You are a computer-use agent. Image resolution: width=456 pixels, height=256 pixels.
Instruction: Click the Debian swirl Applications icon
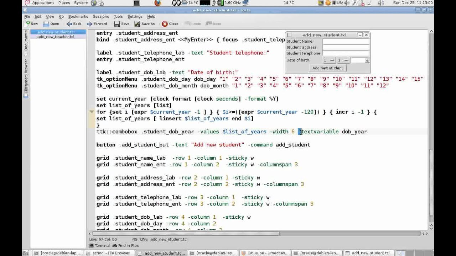coord(27,3)
